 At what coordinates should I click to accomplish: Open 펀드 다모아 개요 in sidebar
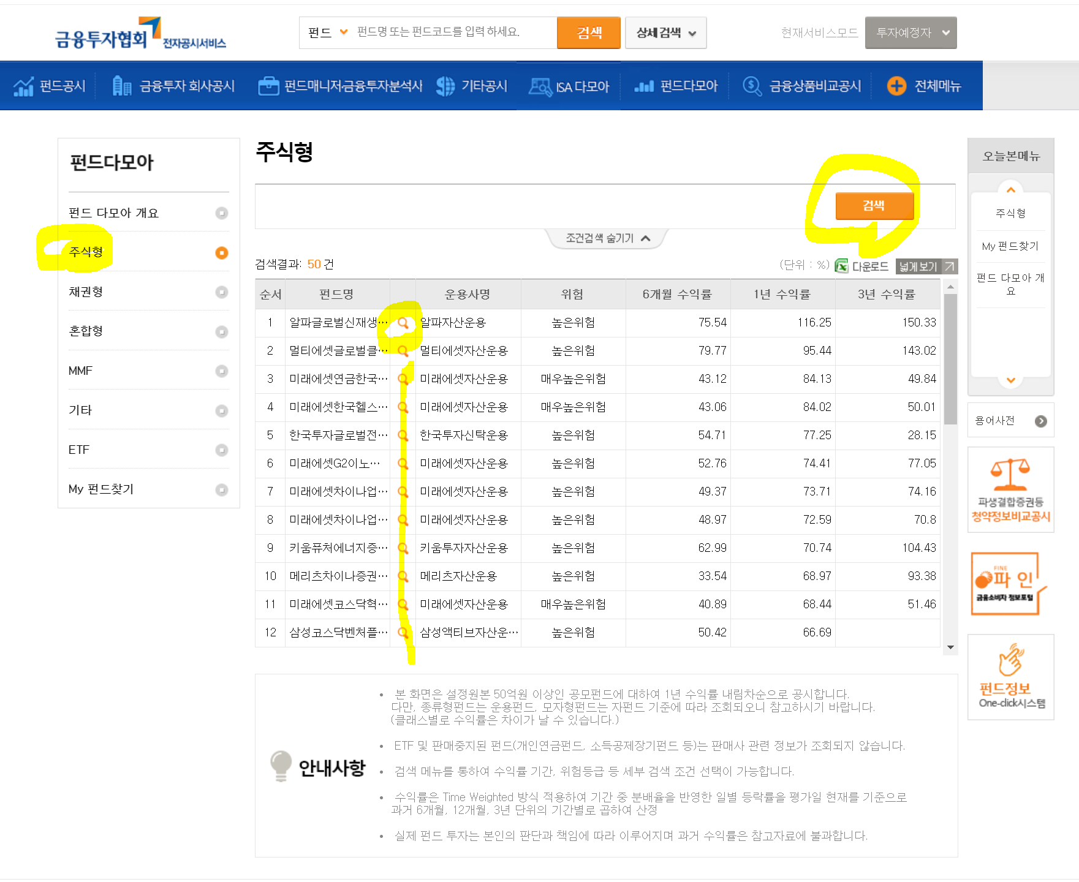pyautogui.click(x=114, y=213)
